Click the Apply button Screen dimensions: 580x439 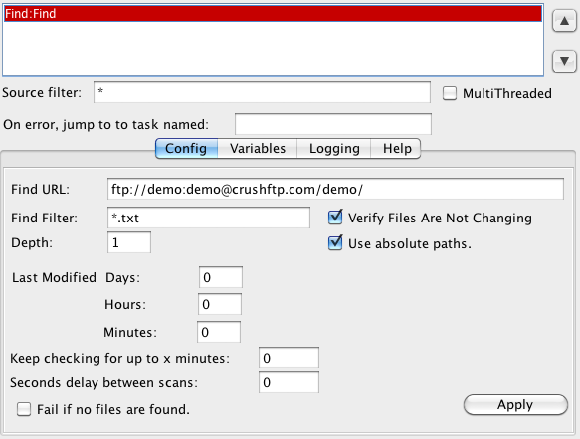tap(515, 405)
